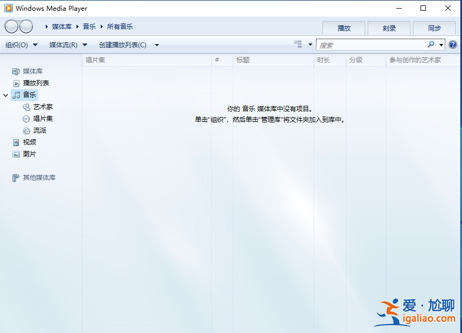This screenshot has width=462, height=333.
Task: Select 播放列表 in the sidebar tree
Action: pyautogui.click(x=35, y=83)
